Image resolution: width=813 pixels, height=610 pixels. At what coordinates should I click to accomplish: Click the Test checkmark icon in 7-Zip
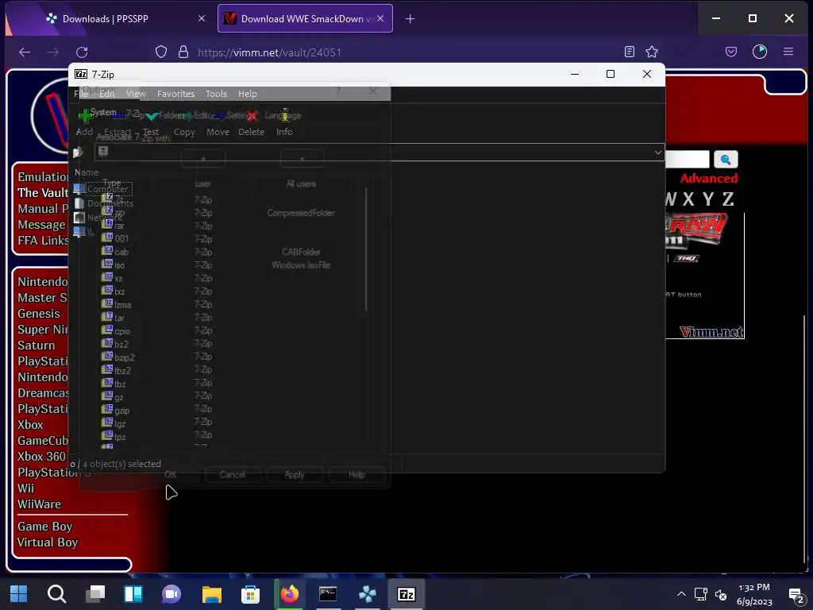coord(151,116)
